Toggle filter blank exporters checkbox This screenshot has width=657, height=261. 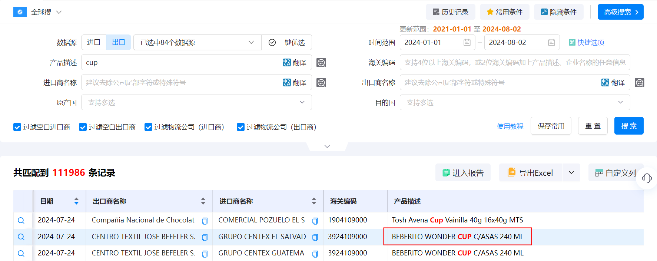(83, 127)
